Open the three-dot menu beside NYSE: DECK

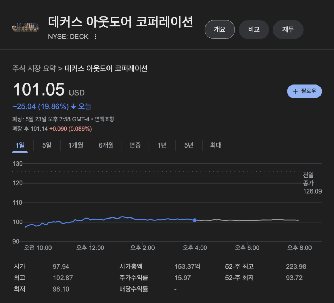[96, 37]
